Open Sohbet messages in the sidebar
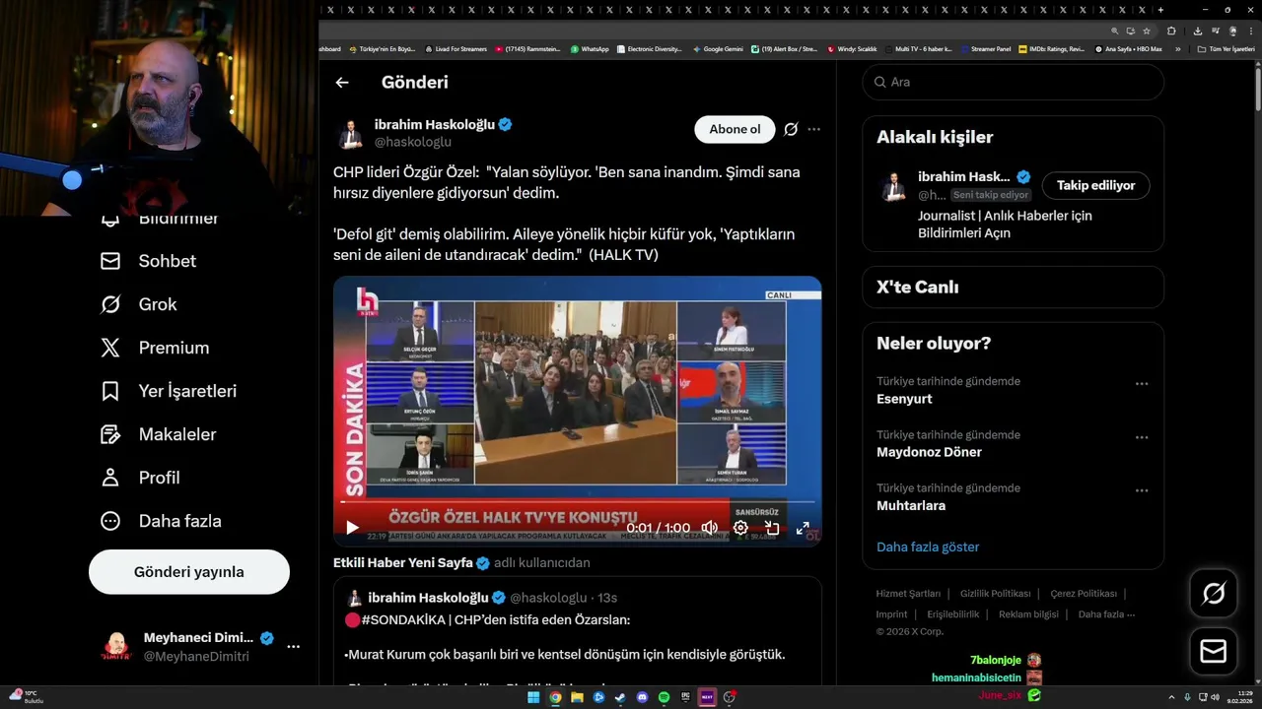 pyautogui.click(x=149, y=261)
